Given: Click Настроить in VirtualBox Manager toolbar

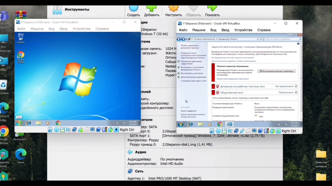Looking at the screenshot, I should [174, 11].
